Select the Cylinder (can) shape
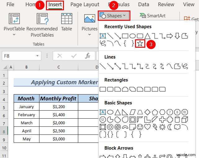199x158 pixels. coord(177,120)
